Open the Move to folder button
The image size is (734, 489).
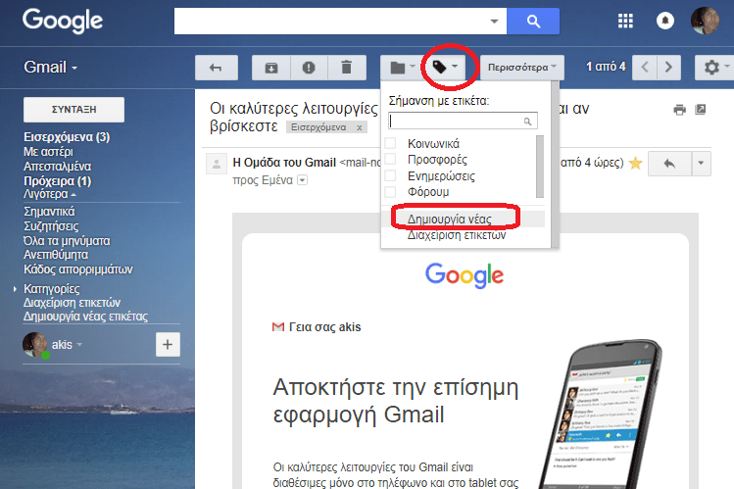[x=401, y=68]
